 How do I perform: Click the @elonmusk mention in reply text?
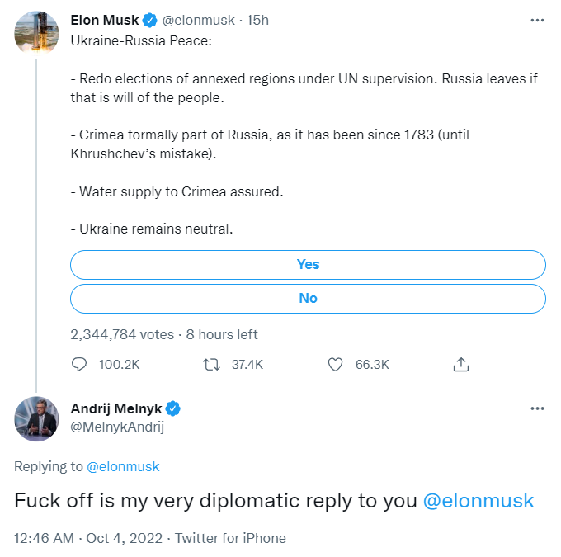pos(478,501)
